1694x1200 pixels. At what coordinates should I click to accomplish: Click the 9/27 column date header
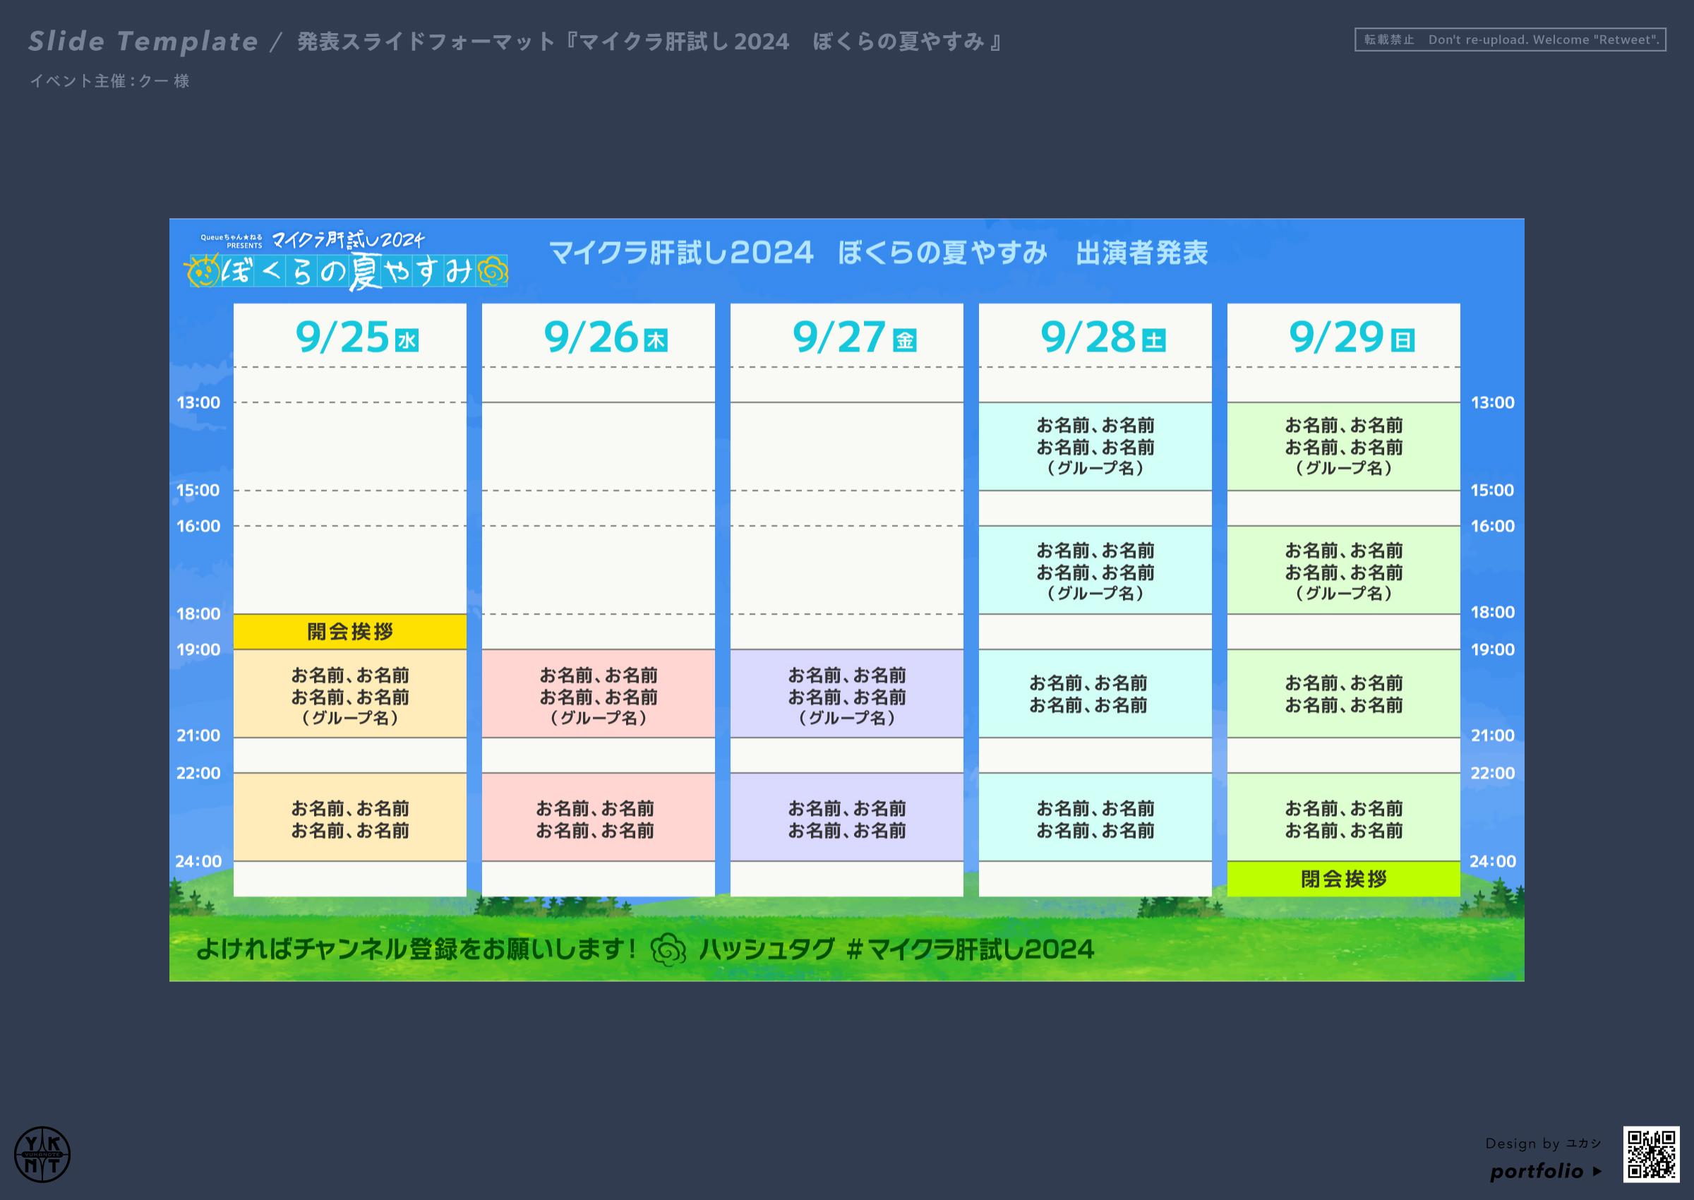(x=846, y=337)
